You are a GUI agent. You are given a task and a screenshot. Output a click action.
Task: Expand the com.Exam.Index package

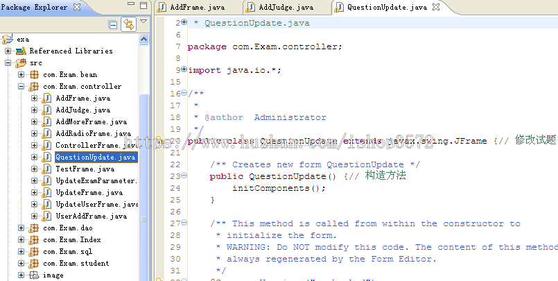[21, 239]
